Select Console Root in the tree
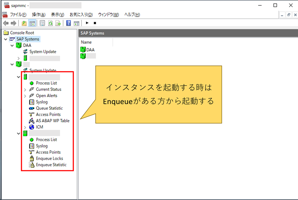The width and height of the screenshot is (298, 200). point(22,33)
